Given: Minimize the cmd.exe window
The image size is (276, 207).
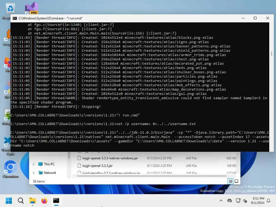Looking at the screenshot, I should [243, 18].
